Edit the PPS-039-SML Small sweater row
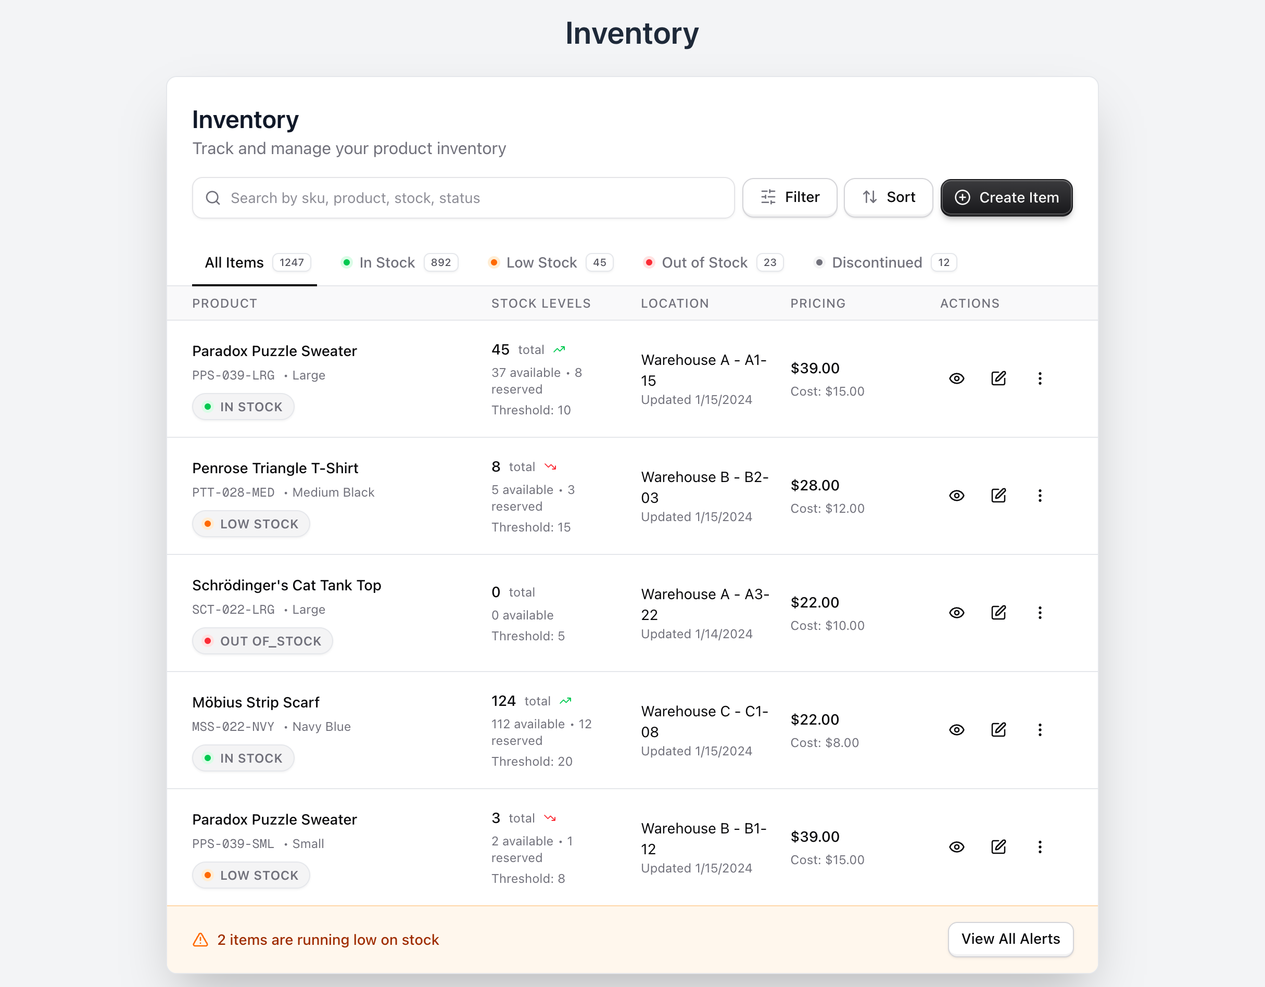 pos(998,846)
